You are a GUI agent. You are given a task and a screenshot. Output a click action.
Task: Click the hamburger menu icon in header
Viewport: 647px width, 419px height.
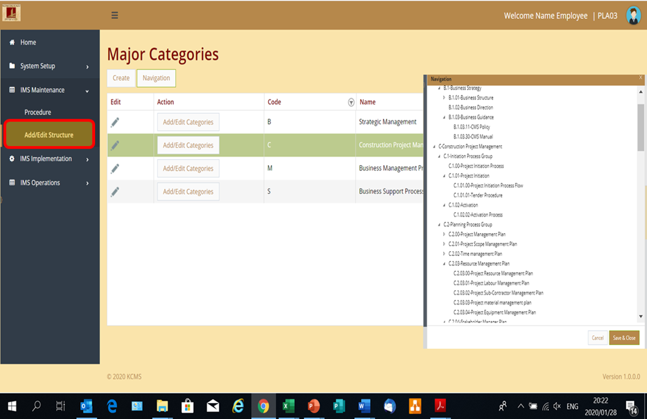click(114, 15)
